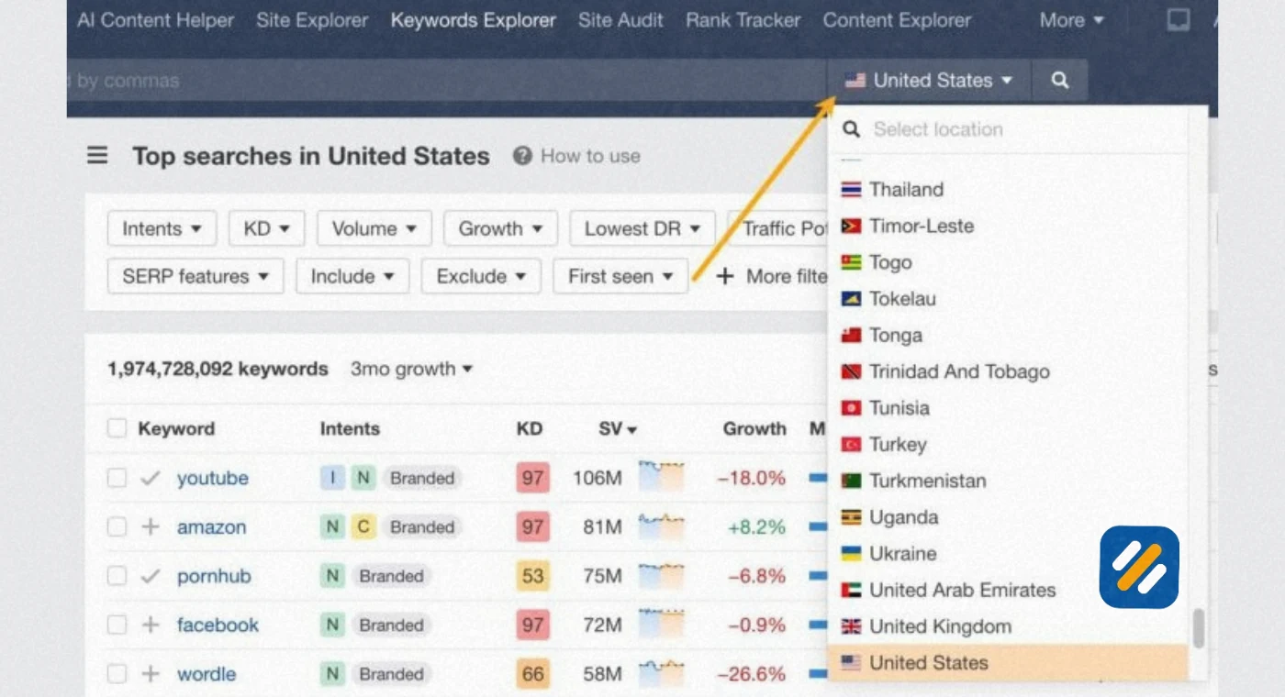Switch to the Site Audit tab
Image resolution: width=1285 pixels, height=697 pixels.
(620, 20)
